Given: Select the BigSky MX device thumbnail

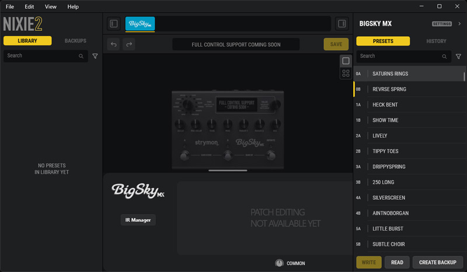Looking at the screenshot, I should (x=140, y=24).
